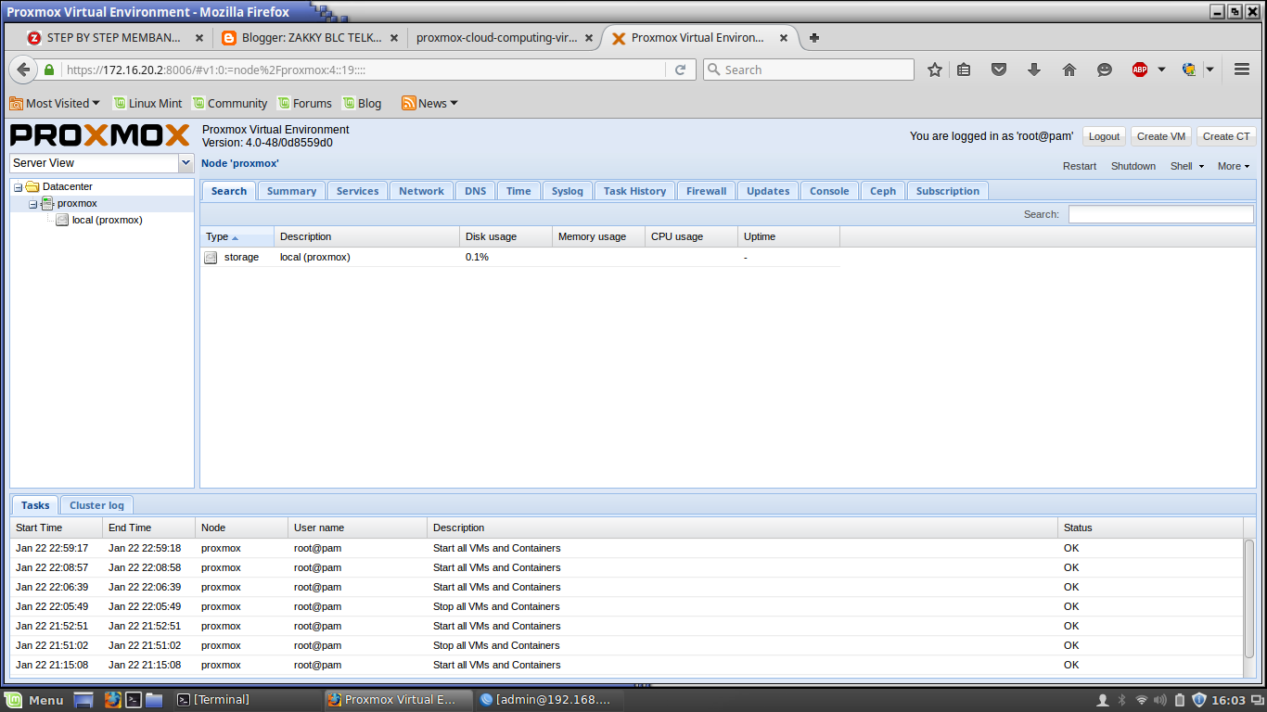Switch to the Blogger: ZAKKY BLC browser tab
The height and width of the screenshot is (712, 1267).
coord(312,38)
